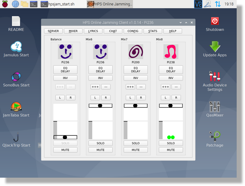
Task: Click the Mix8 pan slider handle
Action: click(170, 106)
